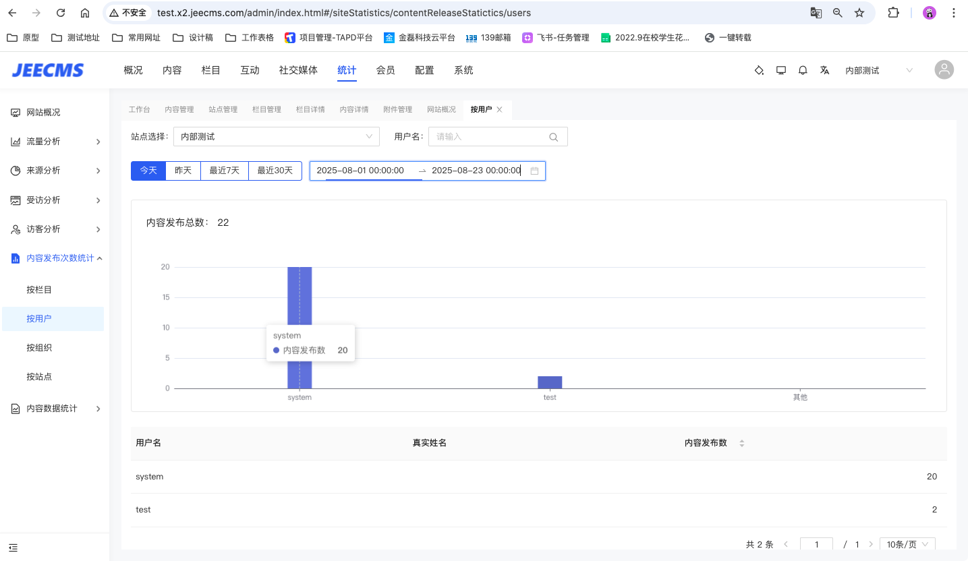The width and height of the screenshot is (968, 561).
Task: Open the 10条/页 page size dropdown
Action: pos(907,544)
